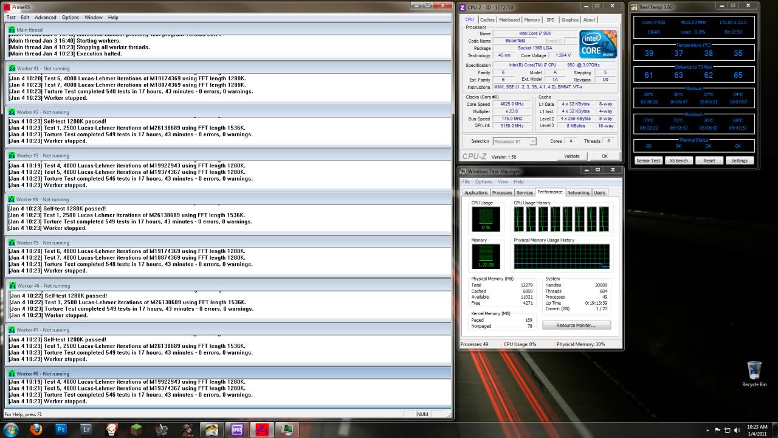The height and width of the screenshot is (438, 778).
Task: Open the Recycle Bin on the desktop
Action: tap(754, 374)
